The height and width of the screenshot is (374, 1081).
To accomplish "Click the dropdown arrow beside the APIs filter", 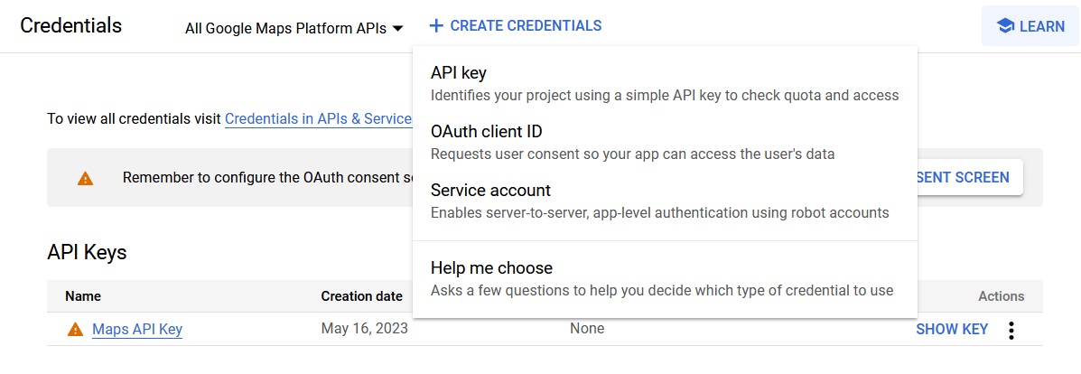I will coord(397,29).
